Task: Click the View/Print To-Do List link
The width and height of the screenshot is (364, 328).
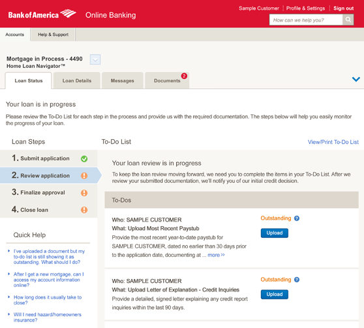Action: [333, 142]
